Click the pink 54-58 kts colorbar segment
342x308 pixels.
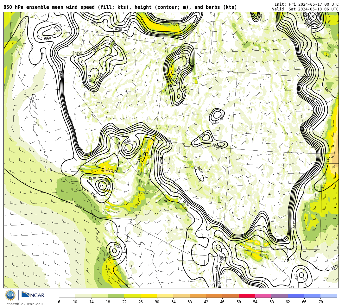click(263, 296)
